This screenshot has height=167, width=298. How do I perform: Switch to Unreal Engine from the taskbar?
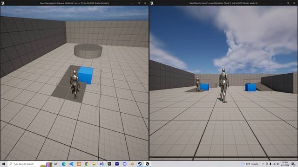click(147, 164)
